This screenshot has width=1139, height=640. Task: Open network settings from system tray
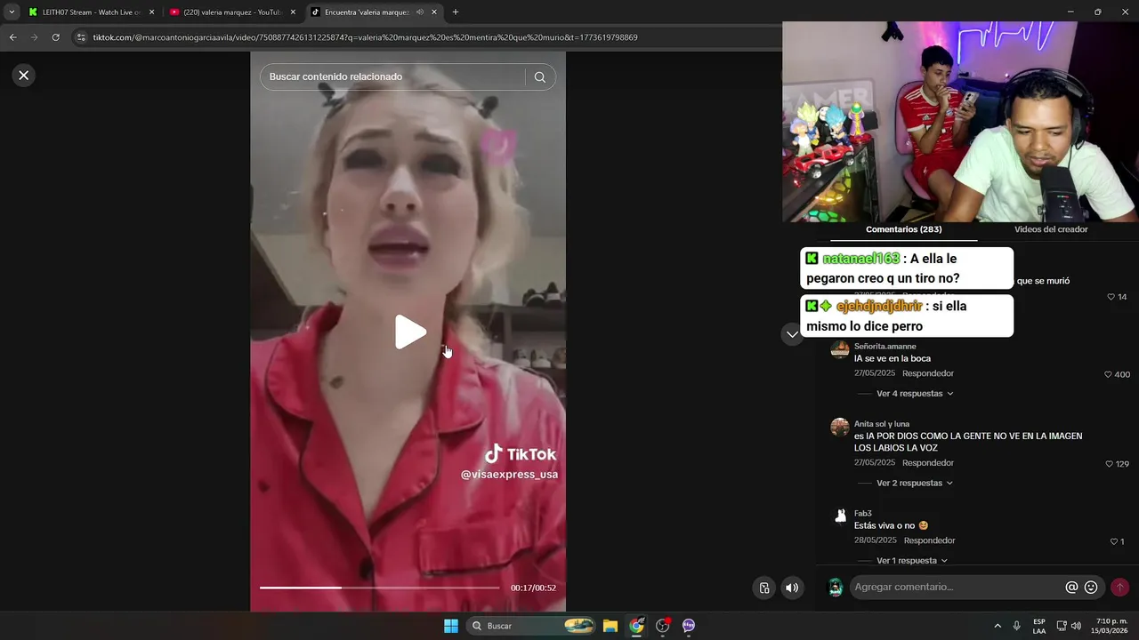[x=1062, y=626]
